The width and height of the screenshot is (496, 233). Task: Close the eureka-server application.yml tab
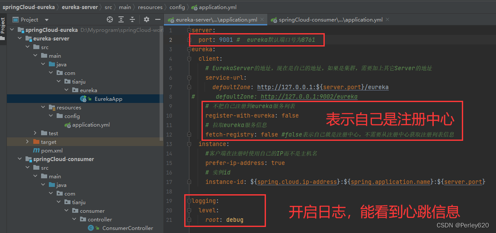[262, 19]
